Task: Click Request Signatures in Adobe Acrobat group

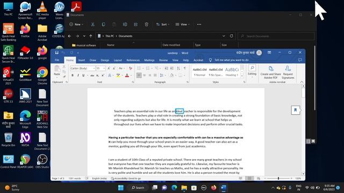Action: tap(288, 72)
